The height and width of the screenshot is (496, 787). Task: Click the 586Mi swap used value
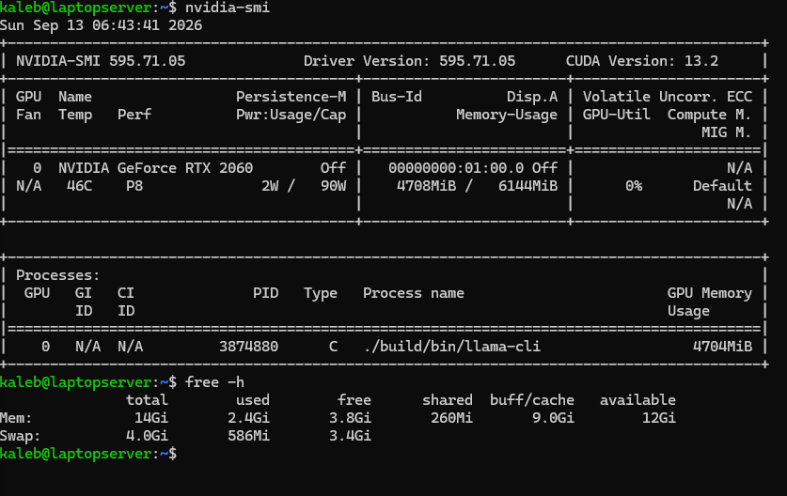(x=249, y=436)
